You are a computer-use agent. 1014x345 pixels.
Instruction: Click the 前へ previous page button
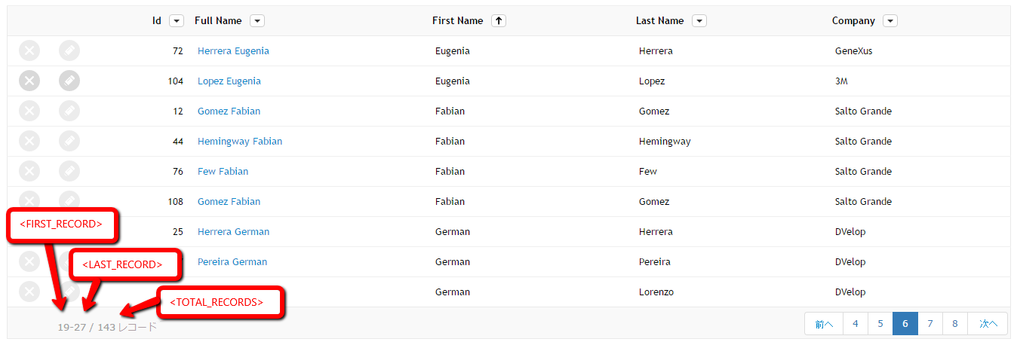coord(824,324)
